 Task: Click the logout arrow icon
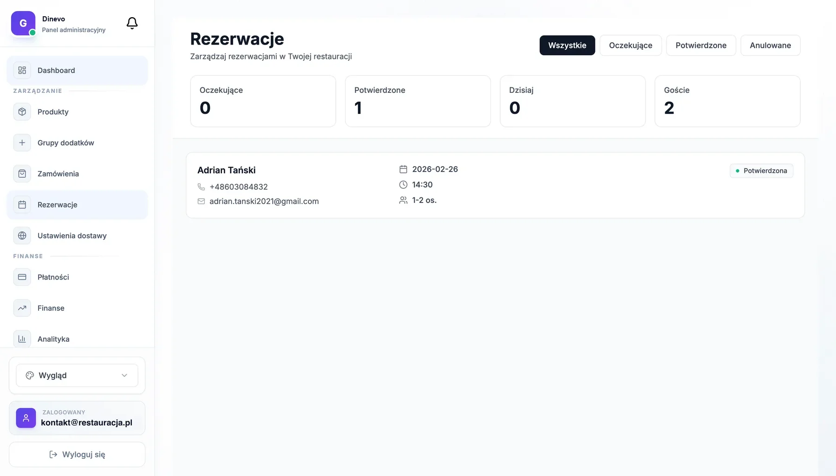53,454
